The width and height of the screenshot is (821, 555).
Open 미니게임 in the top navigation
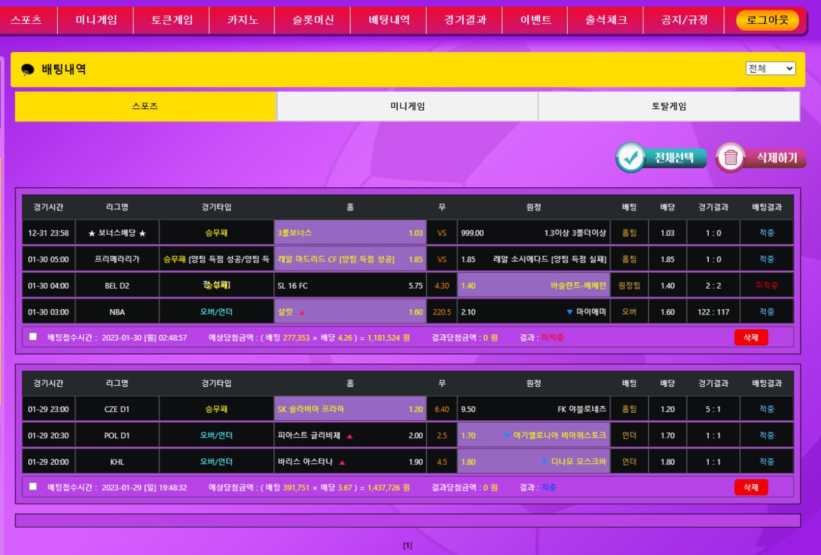click(x=96, y=20)
